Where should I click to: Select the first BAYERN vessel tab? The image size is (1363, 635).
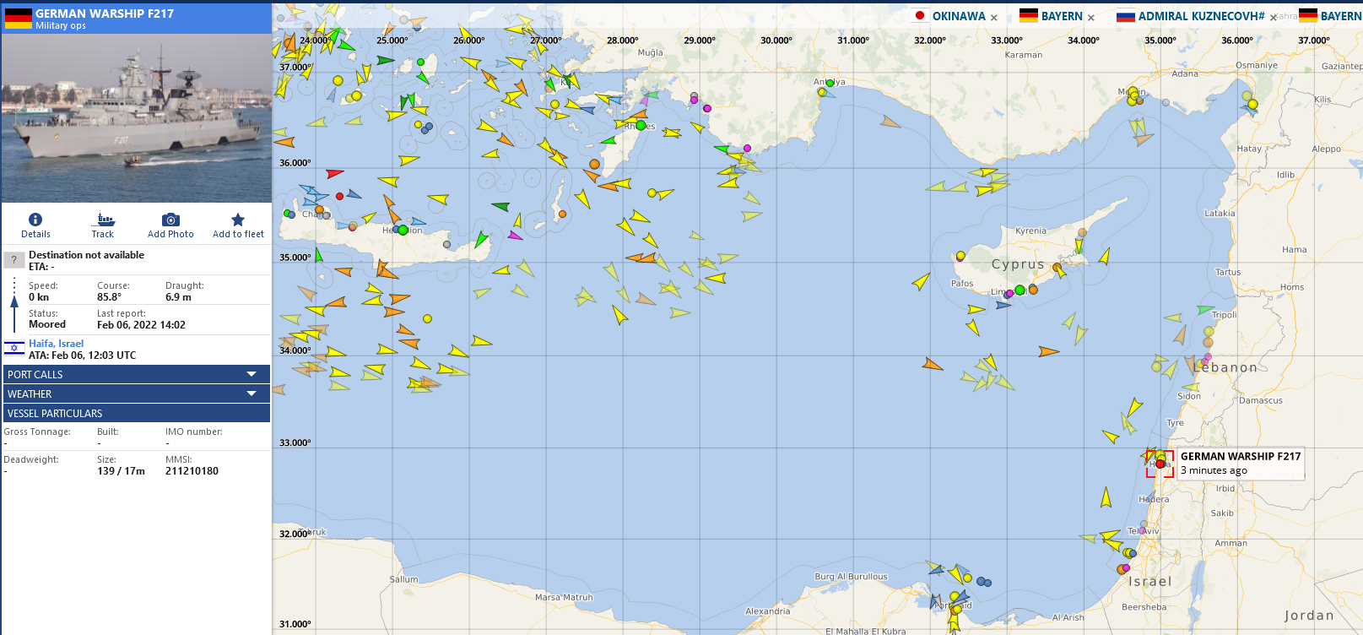pos(1062,16)
